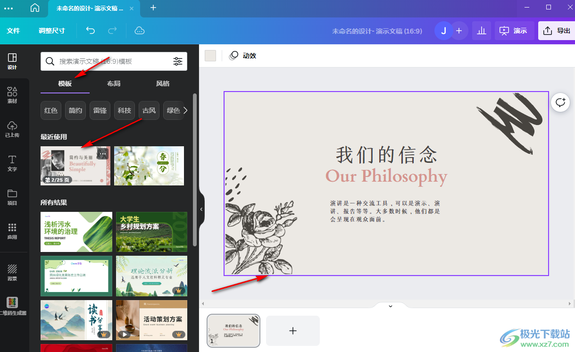575x352 pixels.
Task: Select the Our Philosophy subtitle
Action: pos(386,176)
